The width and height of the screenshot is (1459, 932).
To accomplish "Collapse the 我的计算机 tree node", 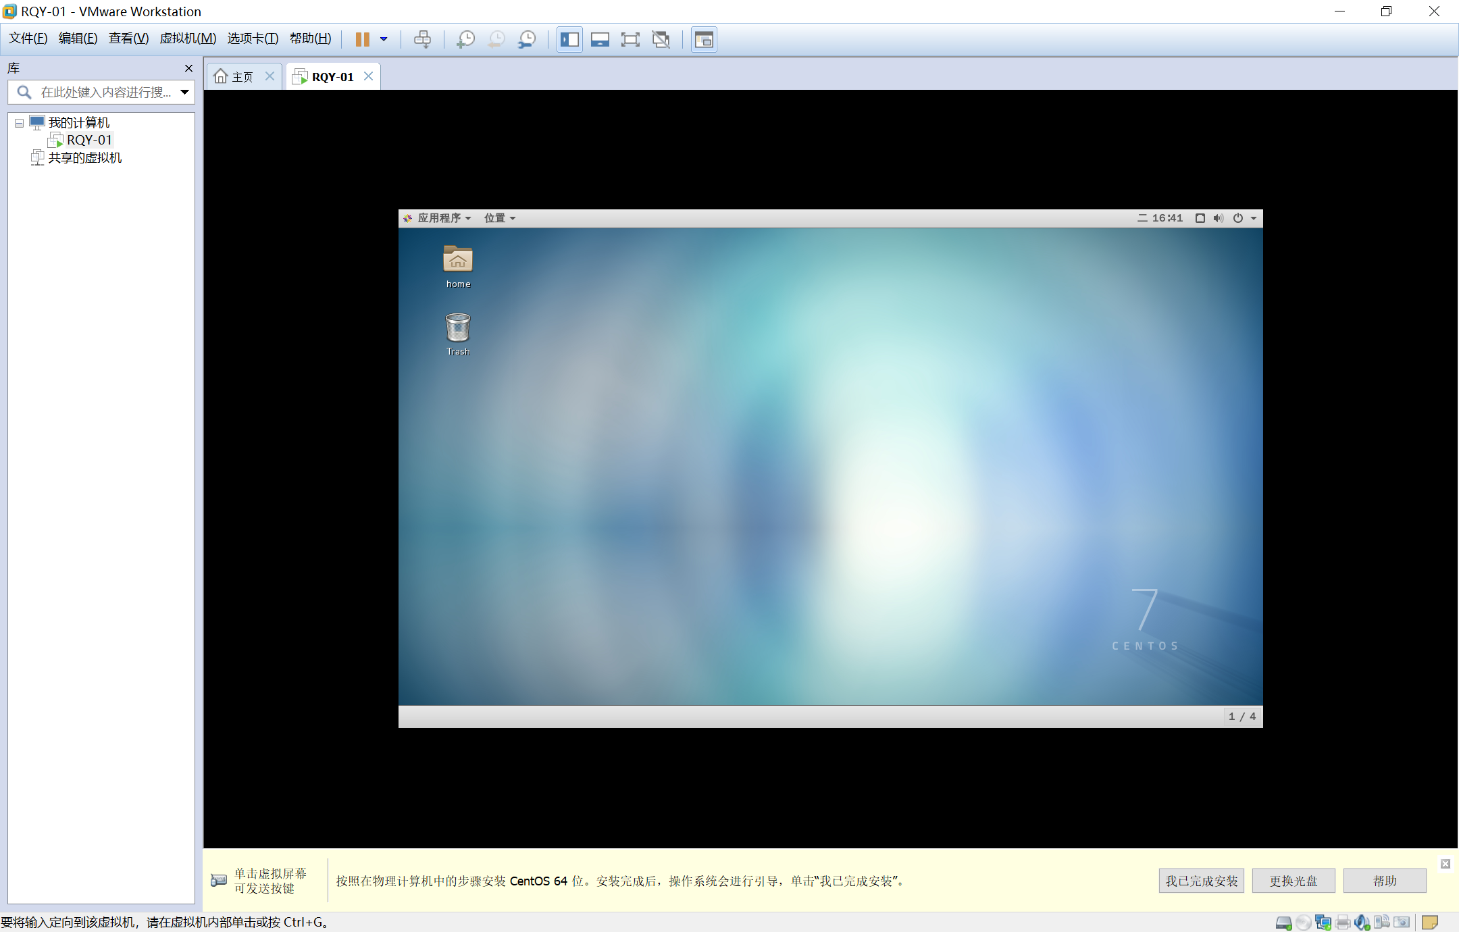I will click(19, 123).
